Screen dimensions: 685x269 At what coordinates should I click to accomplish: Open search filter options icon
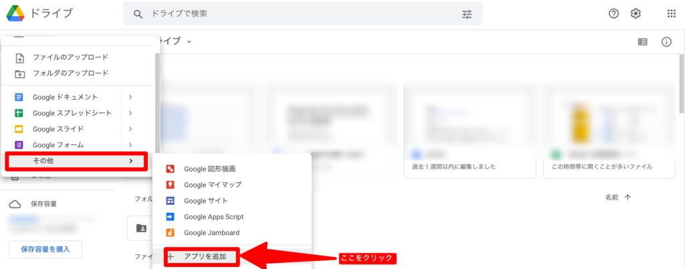point(467,14)
